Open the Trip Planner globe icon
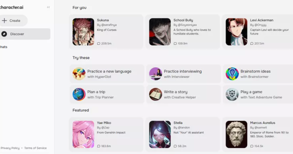The image size is (293, 154). (x=79, y=94)
